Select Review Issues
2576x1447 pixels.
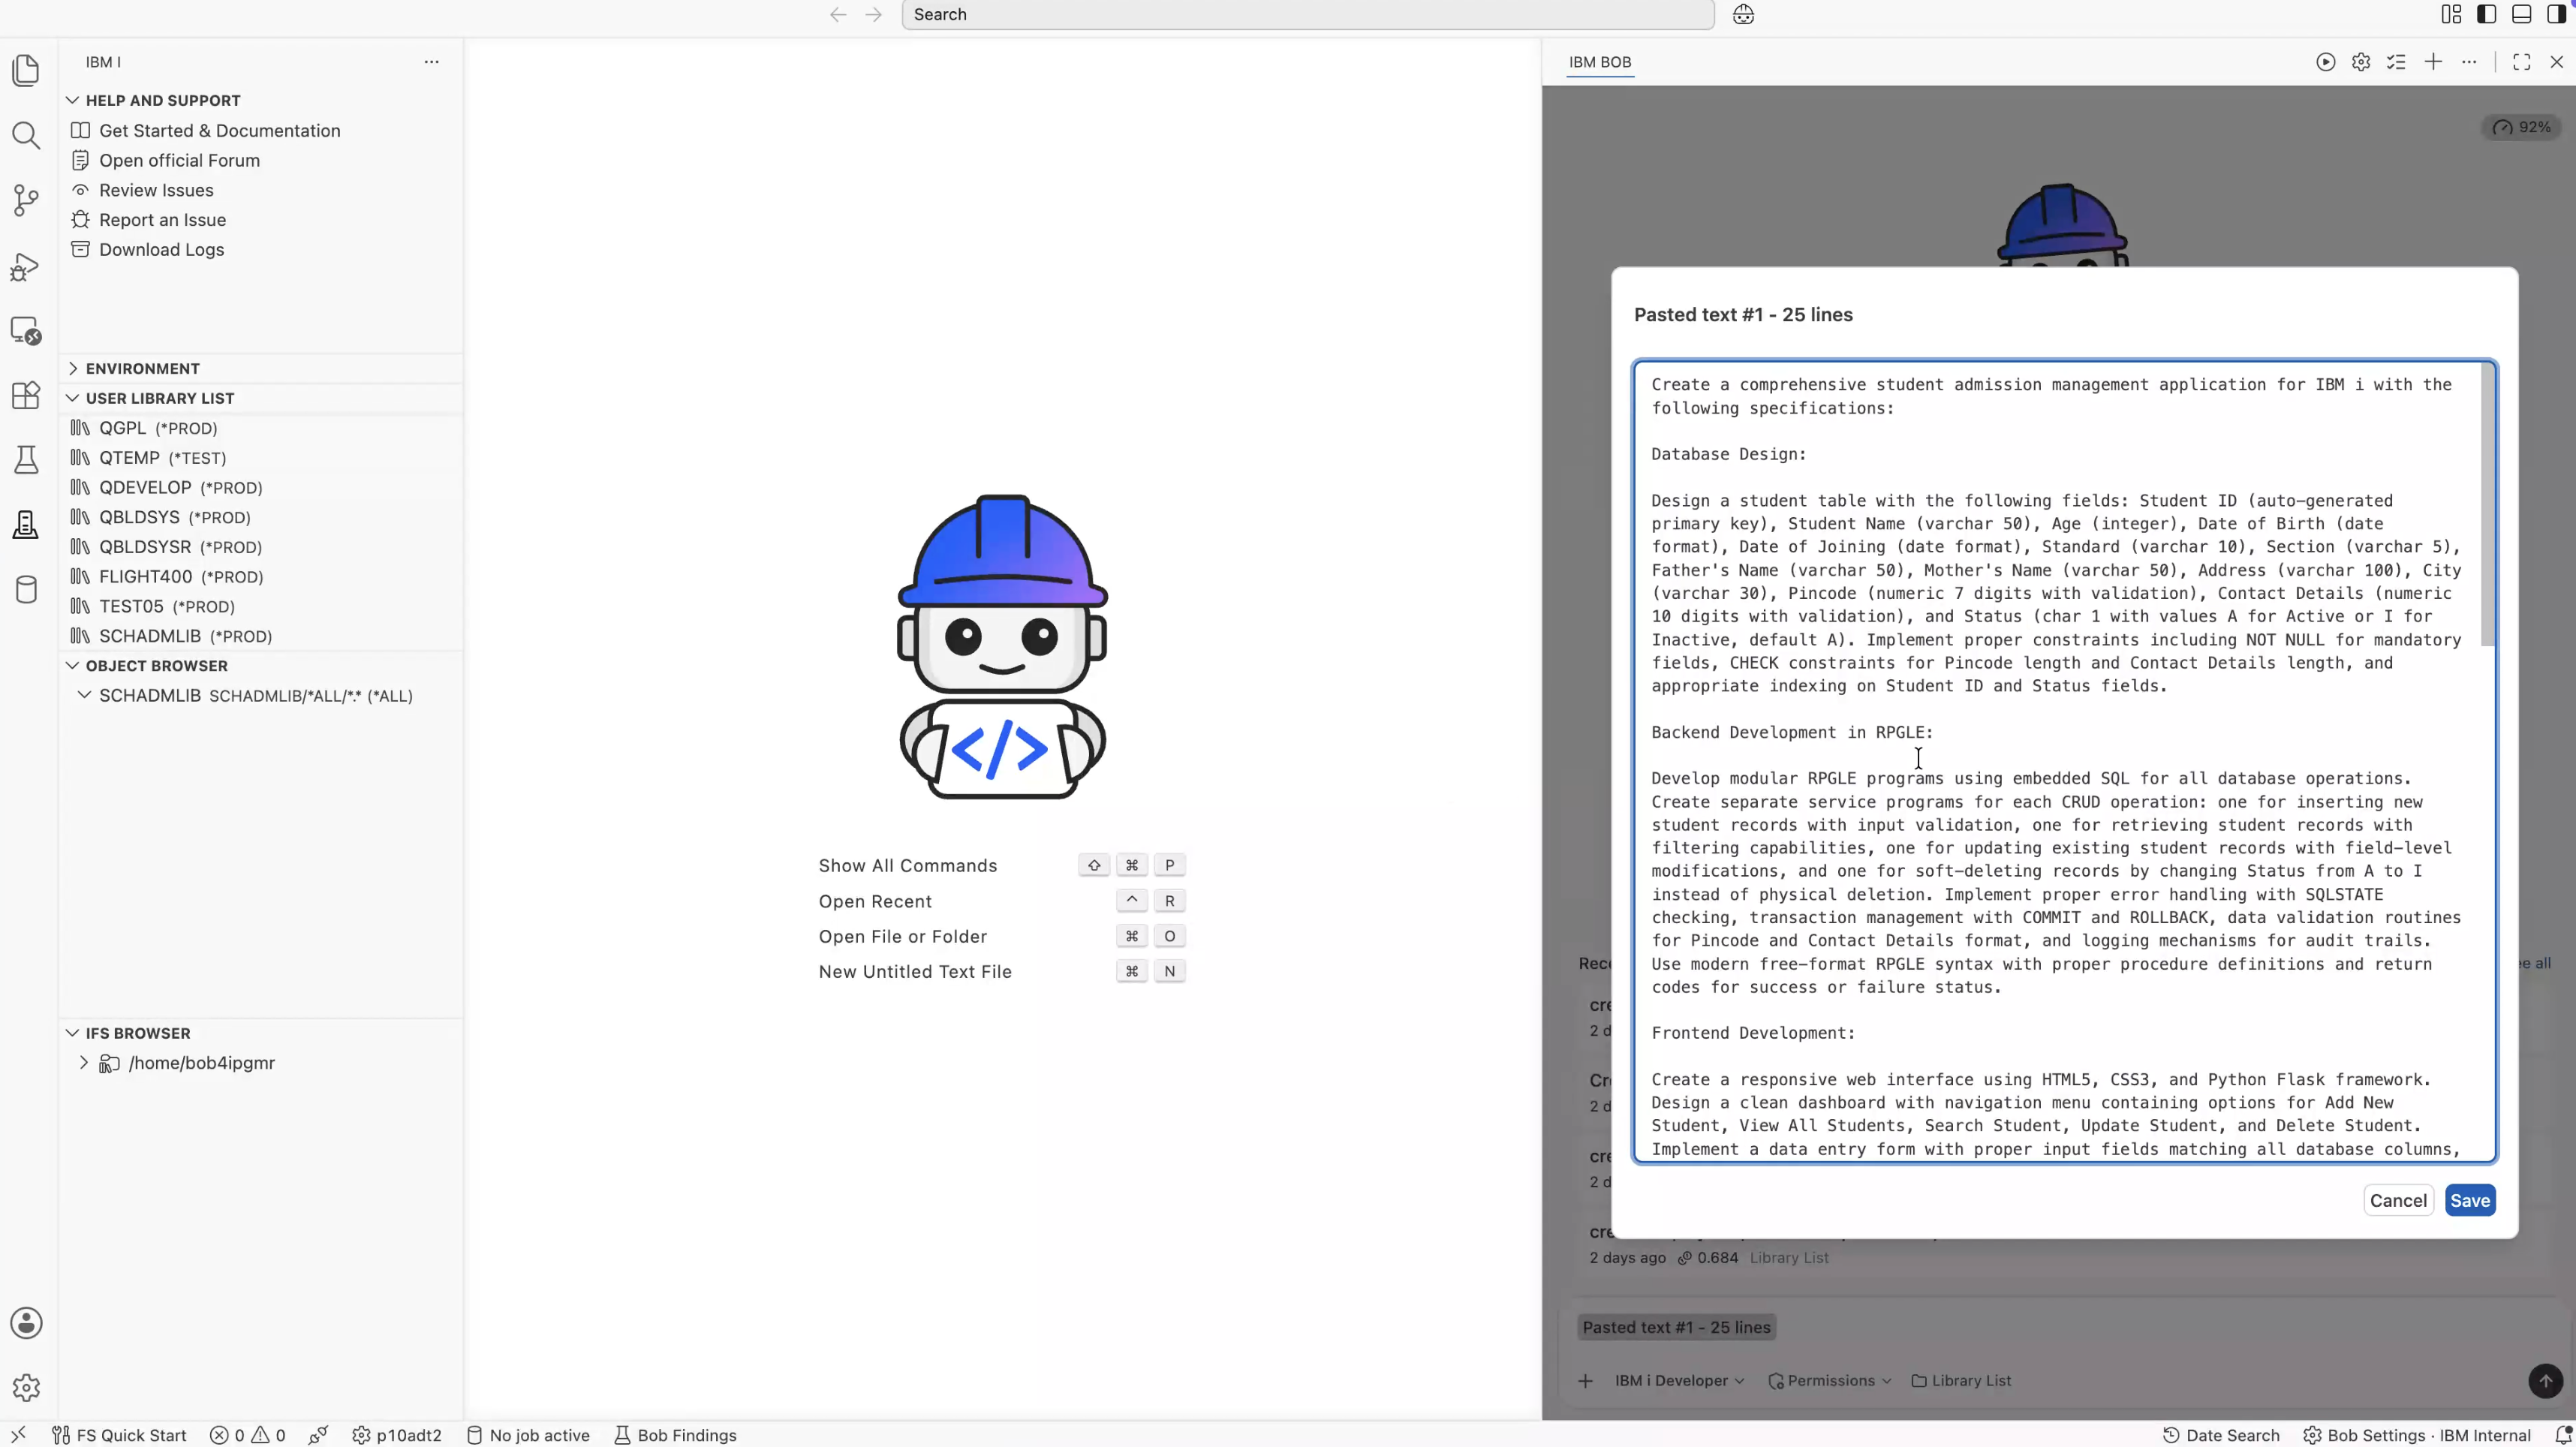click(x=156, y=190)
